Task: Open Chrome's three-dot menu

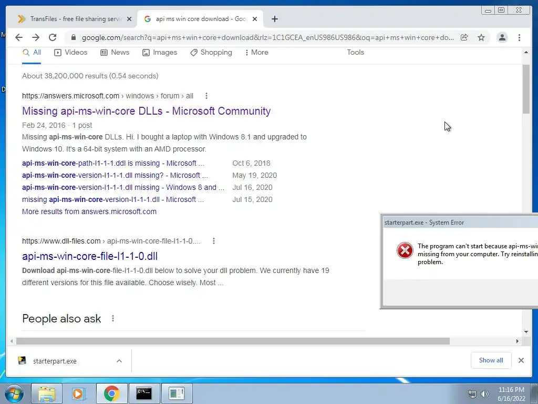Action: coord(519,37)
